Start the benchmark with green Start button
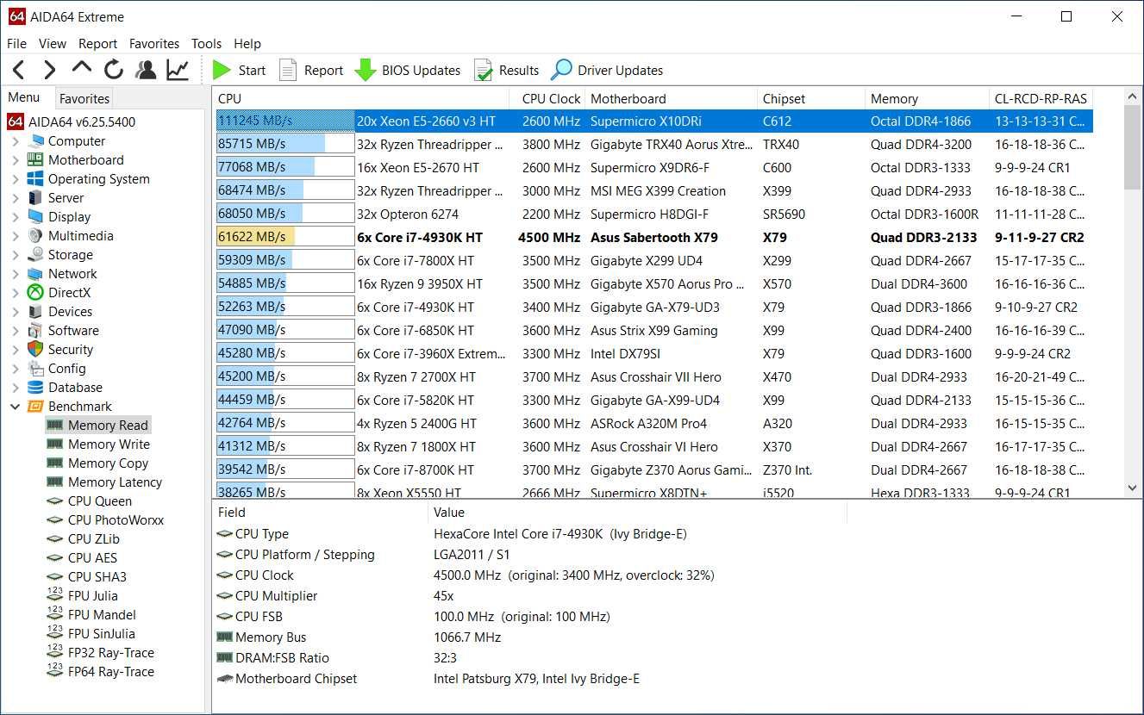 click(240, 70)
